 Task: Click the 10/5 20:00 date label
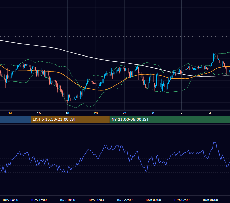pyautogui.click(x=96, y=200)
